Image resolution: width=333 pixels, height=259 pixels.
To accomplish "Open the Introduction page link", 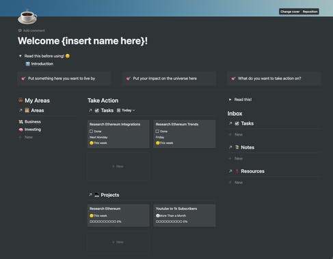I will [42, 64].
